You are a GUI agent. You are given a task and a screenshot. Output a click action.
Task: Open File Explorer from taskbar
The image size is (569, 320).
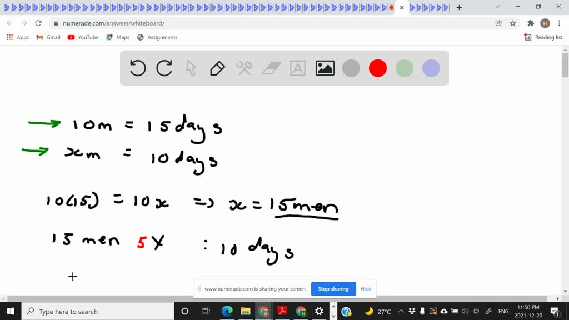(245, 311)
